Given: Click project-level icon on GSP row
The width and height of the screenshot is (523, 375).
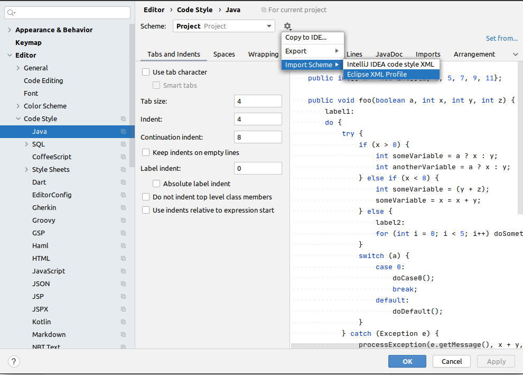Looking at the screenshot, I should pos(124,233).
